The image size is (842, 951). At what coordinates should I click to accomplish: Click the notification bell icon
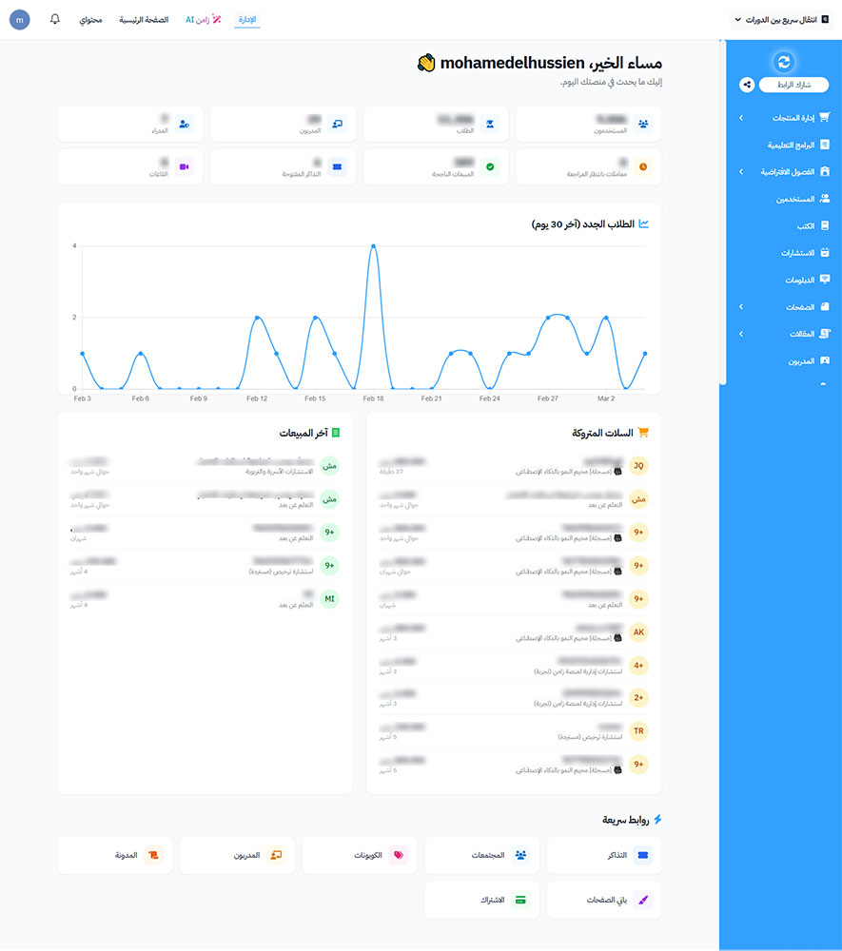point(54,19)
